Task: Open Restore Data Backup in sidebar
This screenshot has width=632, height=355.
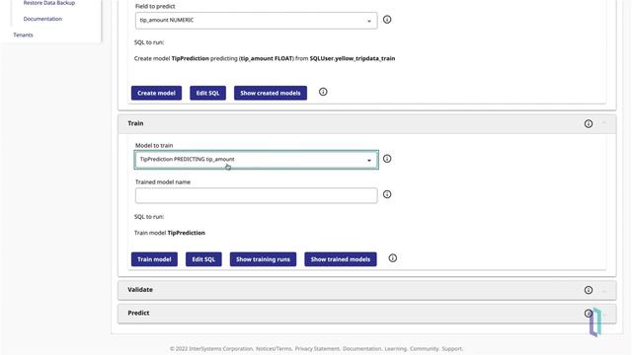Action: [49, 3]
